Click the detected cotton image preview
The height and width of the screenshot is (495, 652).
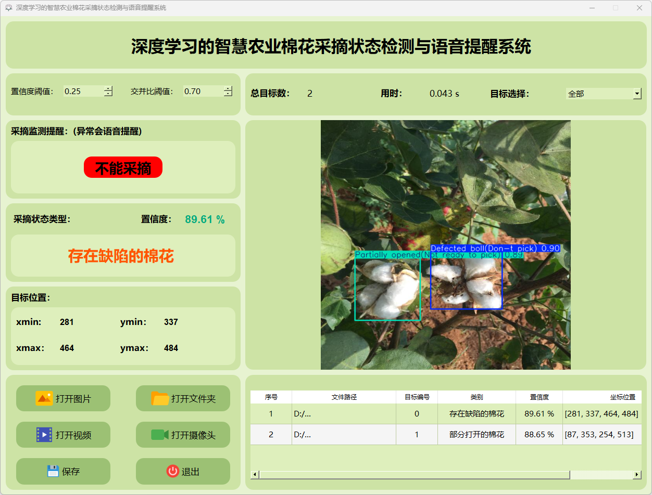[x=445, y=244]
